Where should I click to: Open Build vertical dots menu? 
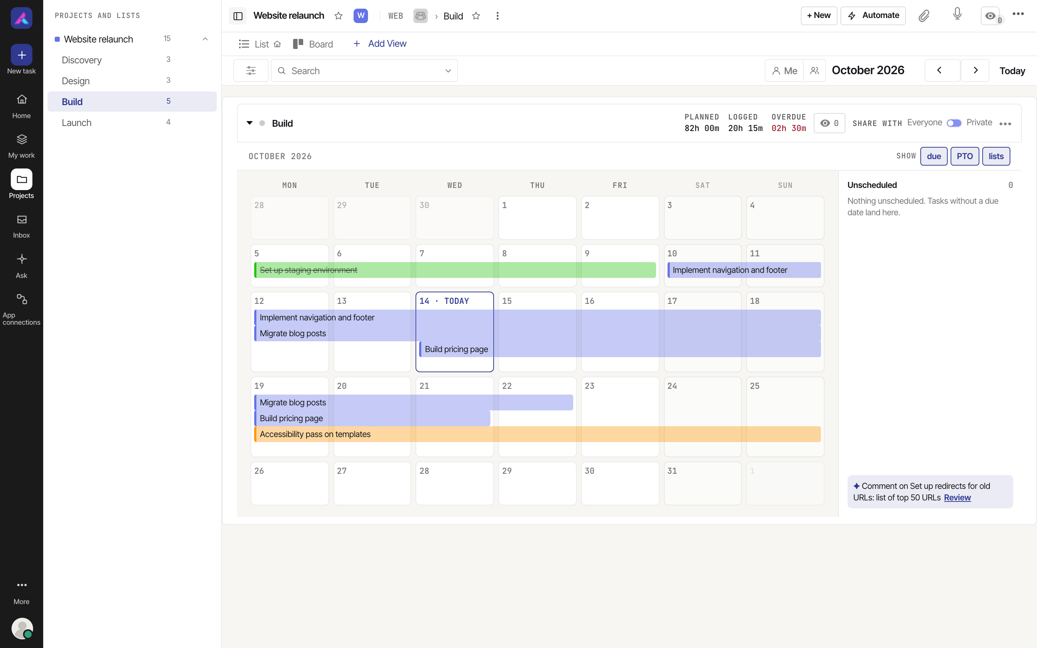498,16
